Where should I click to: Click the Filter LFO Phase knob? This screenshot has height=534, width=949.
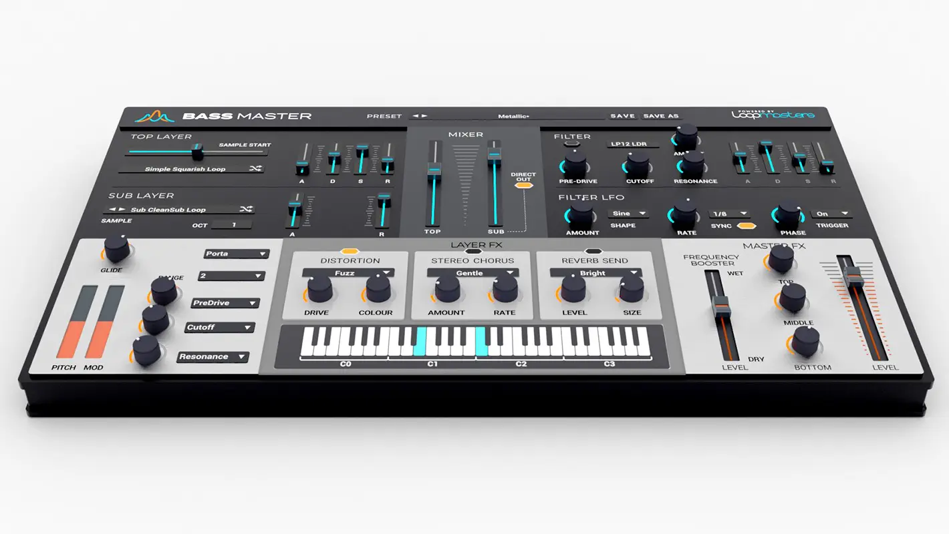click(x=789, y=215)
